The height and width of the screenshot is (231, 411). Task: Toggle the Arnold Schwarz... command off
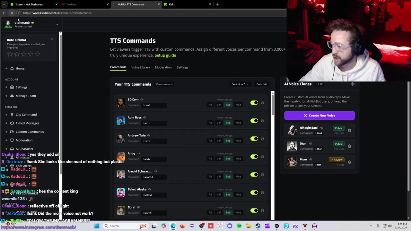[254, 175]
